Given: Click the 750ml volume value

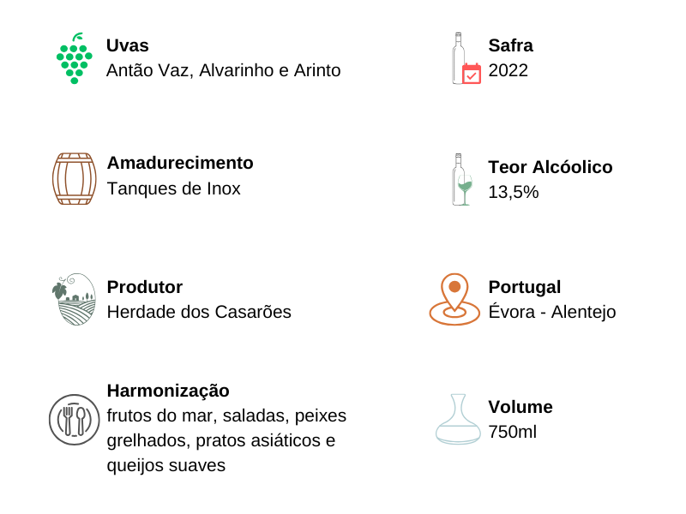Looking at the screenshot, I should coord(513,432).
